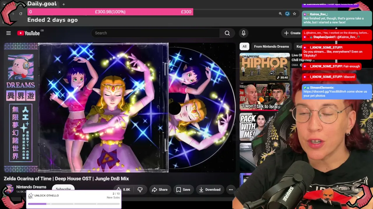This screenshot has width=373, height=209.
Task: Click the "Kairos_Rev_:" chat username
Action: (319, 14)
